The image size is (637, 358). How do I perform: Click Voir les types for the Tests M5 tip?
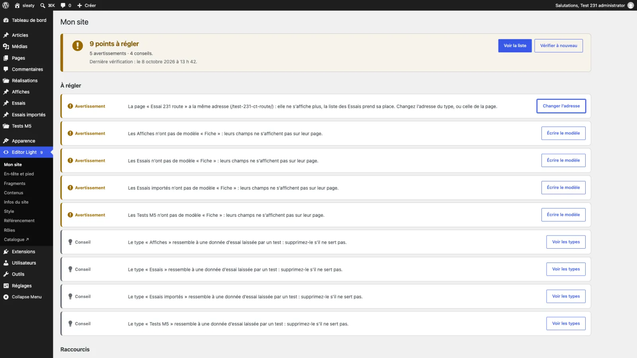pos(566,323)
